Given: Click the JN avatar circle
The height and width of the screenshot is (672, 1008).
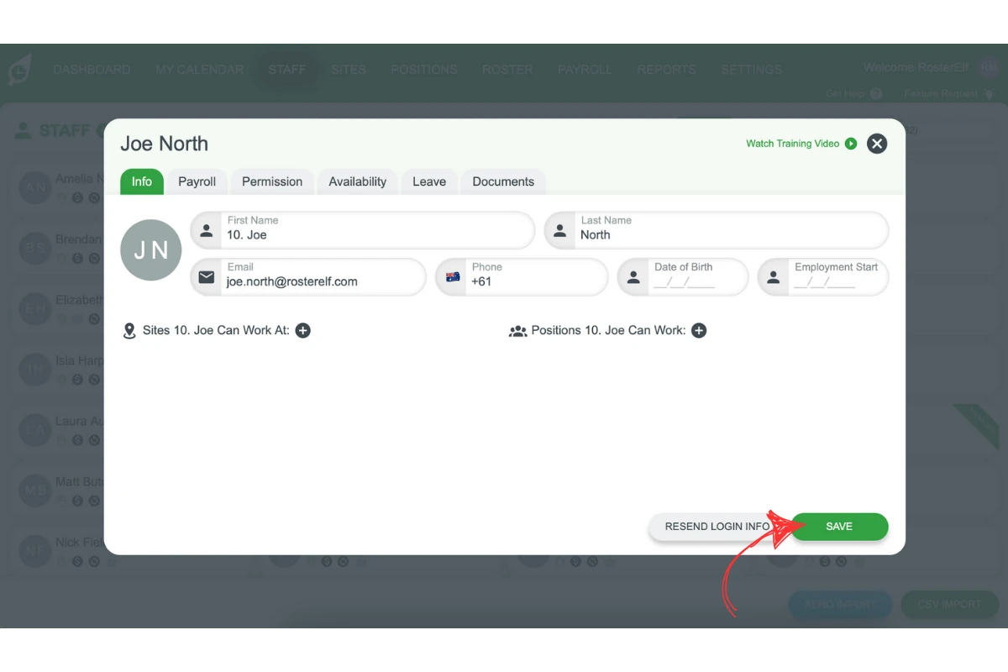Looking at the screenshot, I should tap(151, 250).
